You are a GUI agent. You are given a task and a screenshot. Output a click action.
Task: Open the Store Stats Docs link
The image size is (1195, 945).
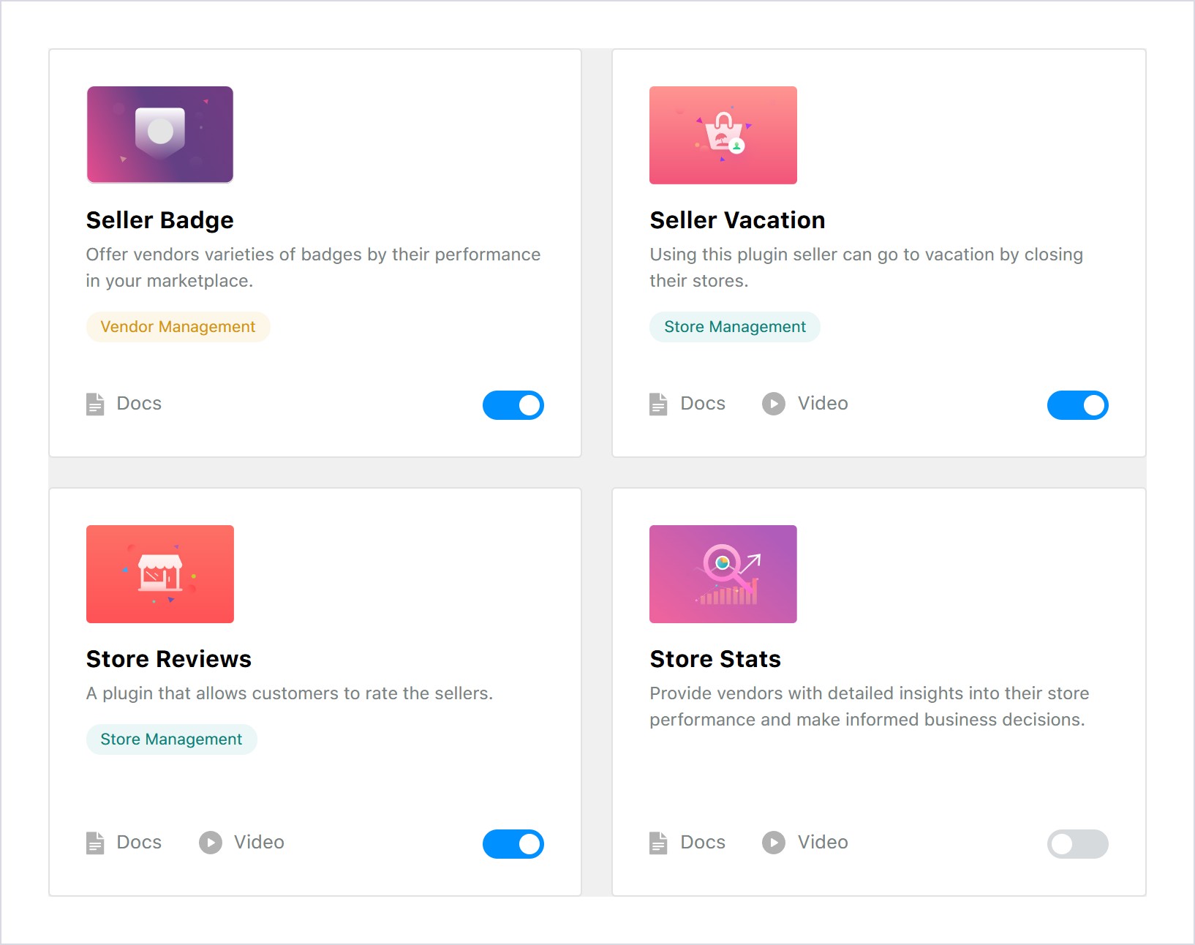[x=703, y=843]
